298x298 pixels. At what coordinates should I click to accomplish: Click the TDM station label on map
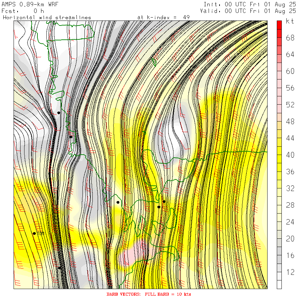[40, 233]
